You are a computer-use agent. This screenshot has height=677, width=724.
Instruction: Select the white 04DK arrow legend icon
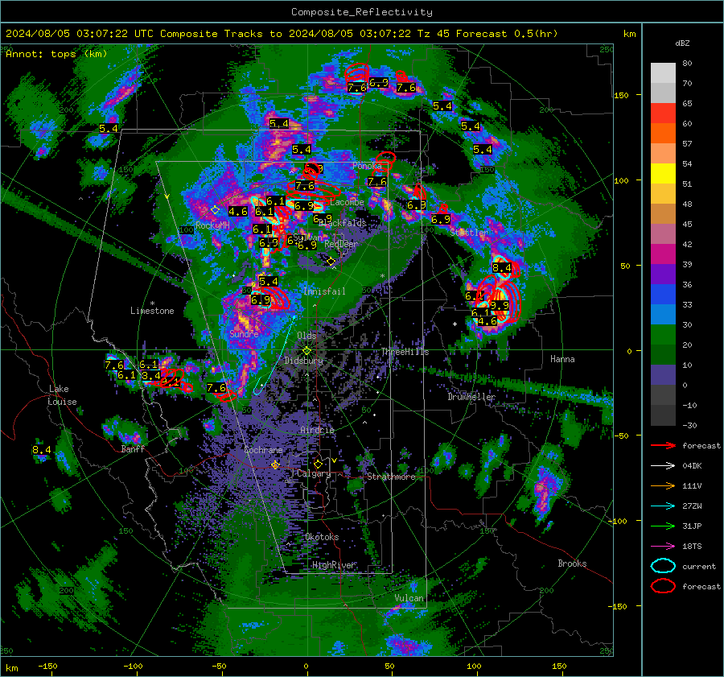point(663,466)
